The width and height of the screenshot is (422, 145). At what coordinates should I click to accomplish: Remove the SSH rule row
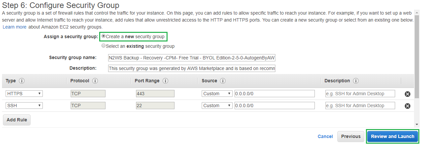click(x=407, y=106)
